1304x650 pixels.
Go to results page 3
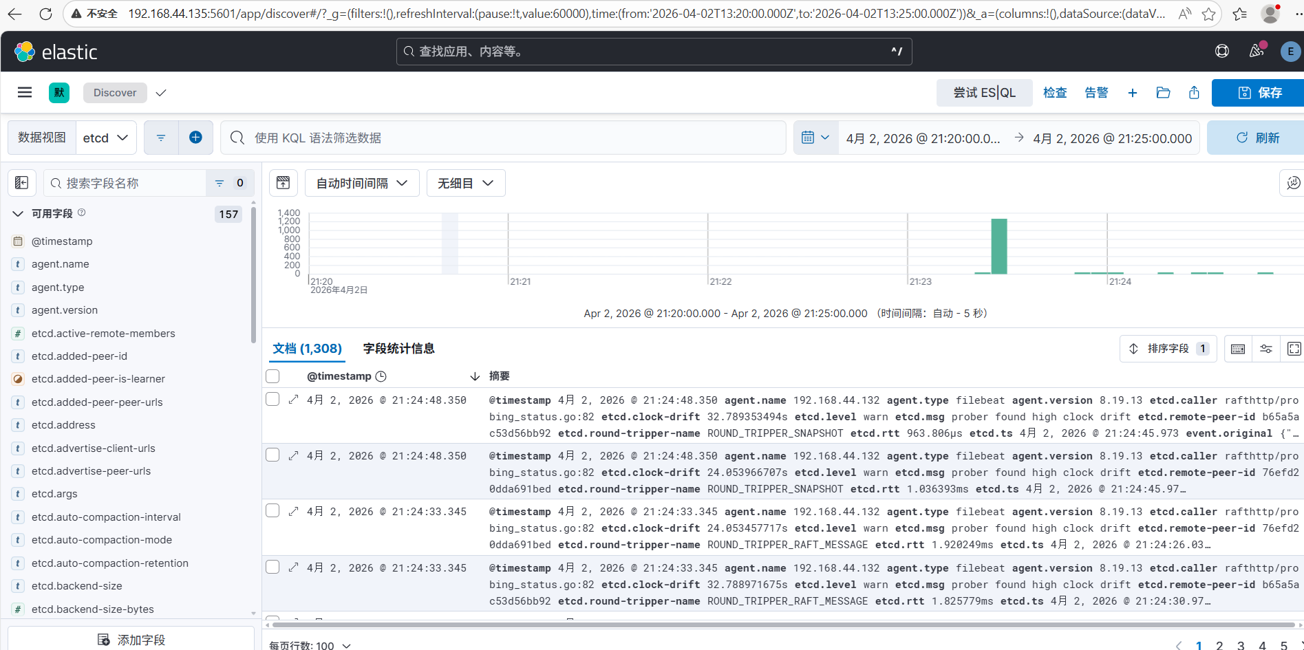click(1241, 645)
